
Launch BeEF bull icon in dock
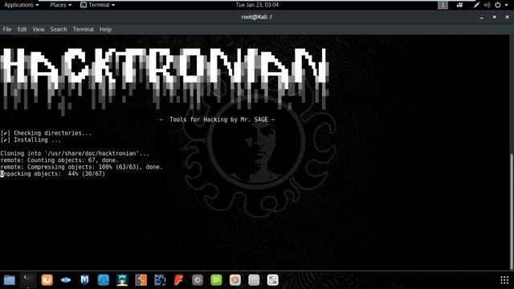coord(160,280)
